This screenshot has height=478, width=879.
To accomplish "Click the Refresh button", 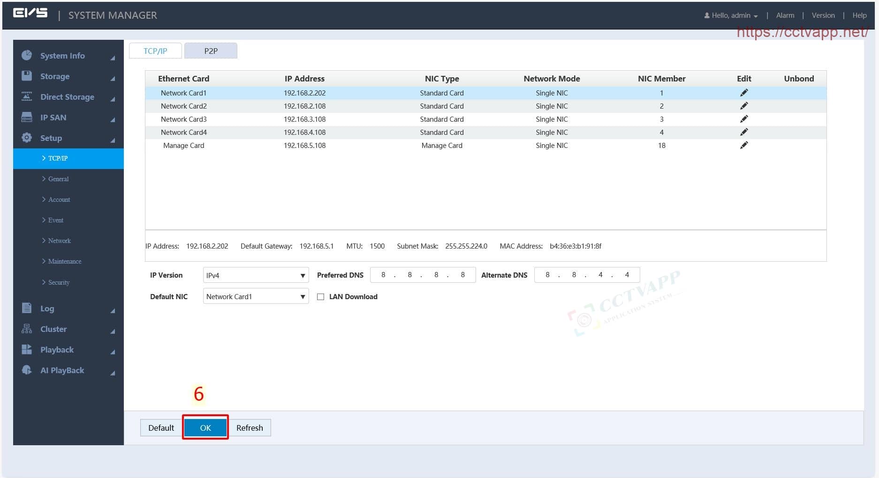I will point(250,428).
